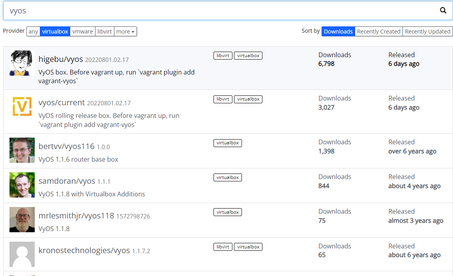This screenshot has height=276, width=453.
Task: Select the virtualbox provider filter
Action: tap(55, 32)
